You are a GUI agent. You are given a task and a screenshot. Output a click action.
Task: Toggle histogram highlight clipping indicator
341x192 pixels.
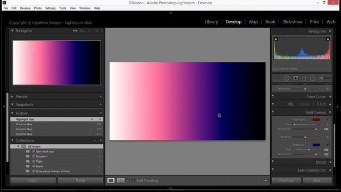click(328, 39)
